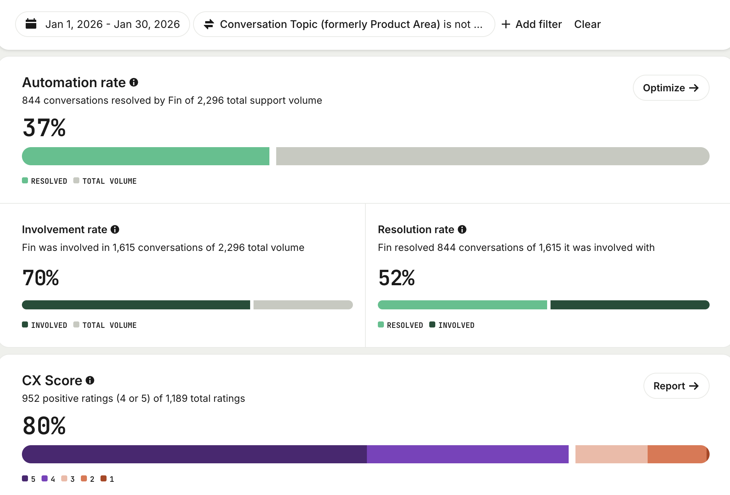The width and height of the screenshot is (730, 495).
Task: Select the rating 5 legend swatch
Action: (25, 479)
